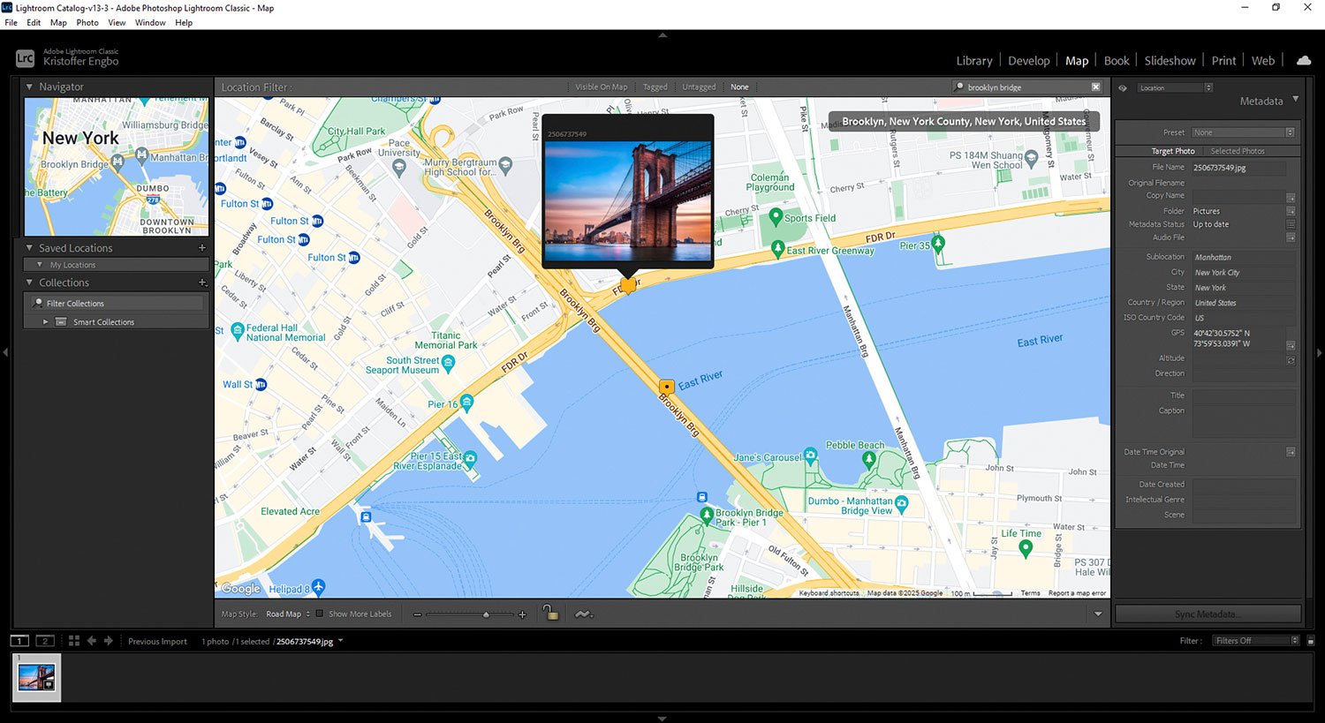Click the grid view icon in filmstrip bar
The height and width of the screenshot is (723, 1325).
[x=74, y=641]
